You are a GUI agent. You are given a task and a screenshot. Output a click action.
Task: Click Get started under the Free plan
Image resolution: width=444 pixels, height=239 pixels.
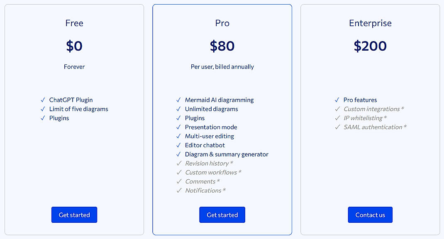click(x=74, y=215)
